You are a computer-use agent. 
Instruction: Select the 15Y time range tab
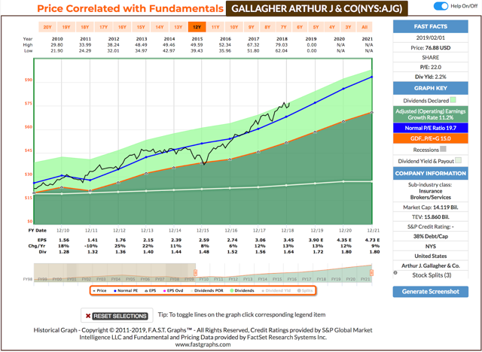point(141,27)
